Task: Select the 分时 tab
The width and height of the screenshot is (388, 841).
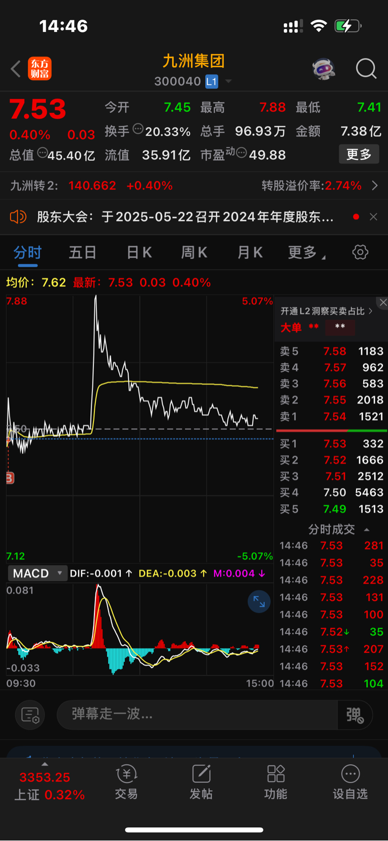Action: 27,252
